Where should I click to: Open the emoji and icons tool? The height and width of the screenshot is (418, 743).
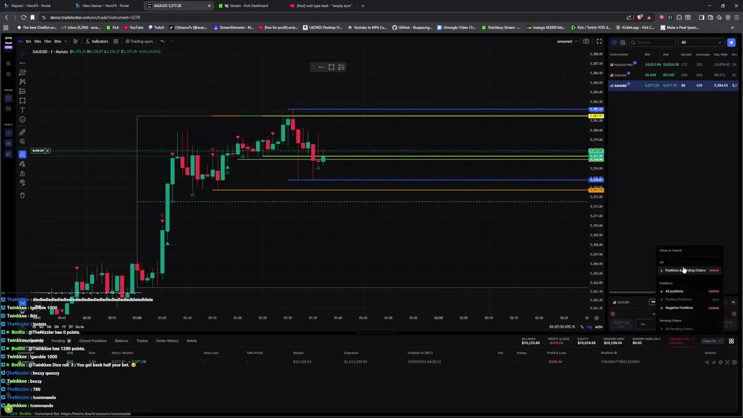23,120
